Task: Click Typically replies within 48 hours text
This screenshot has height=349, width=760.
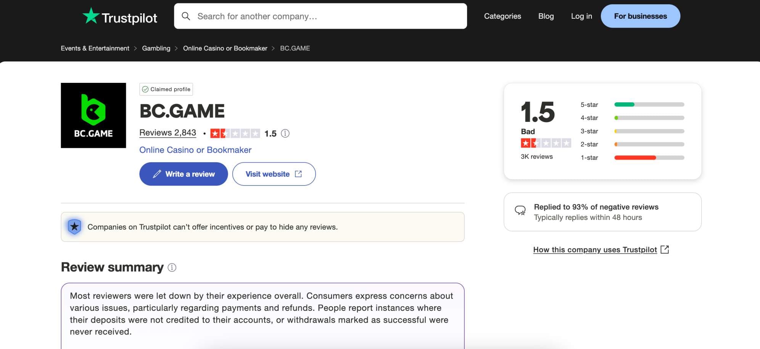Action: pos(588,217)
